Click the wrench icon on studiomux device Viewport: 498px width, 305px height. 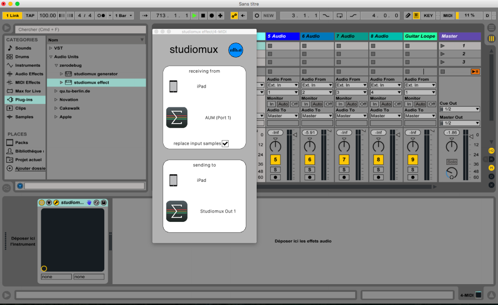coord(56,202)
